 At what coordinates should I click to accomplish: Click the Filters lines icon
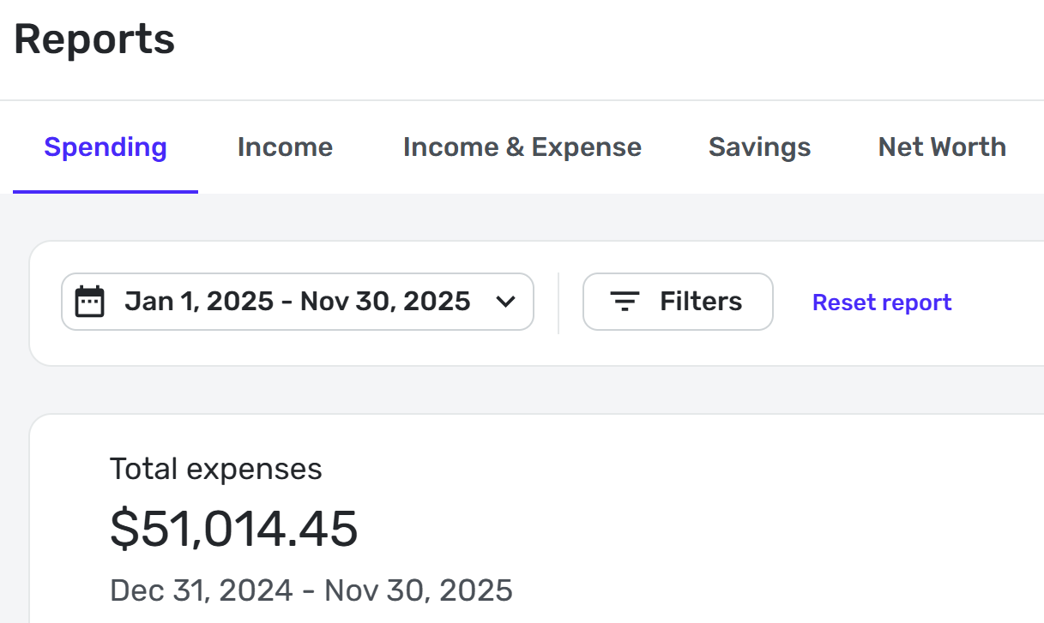[625, 302]
